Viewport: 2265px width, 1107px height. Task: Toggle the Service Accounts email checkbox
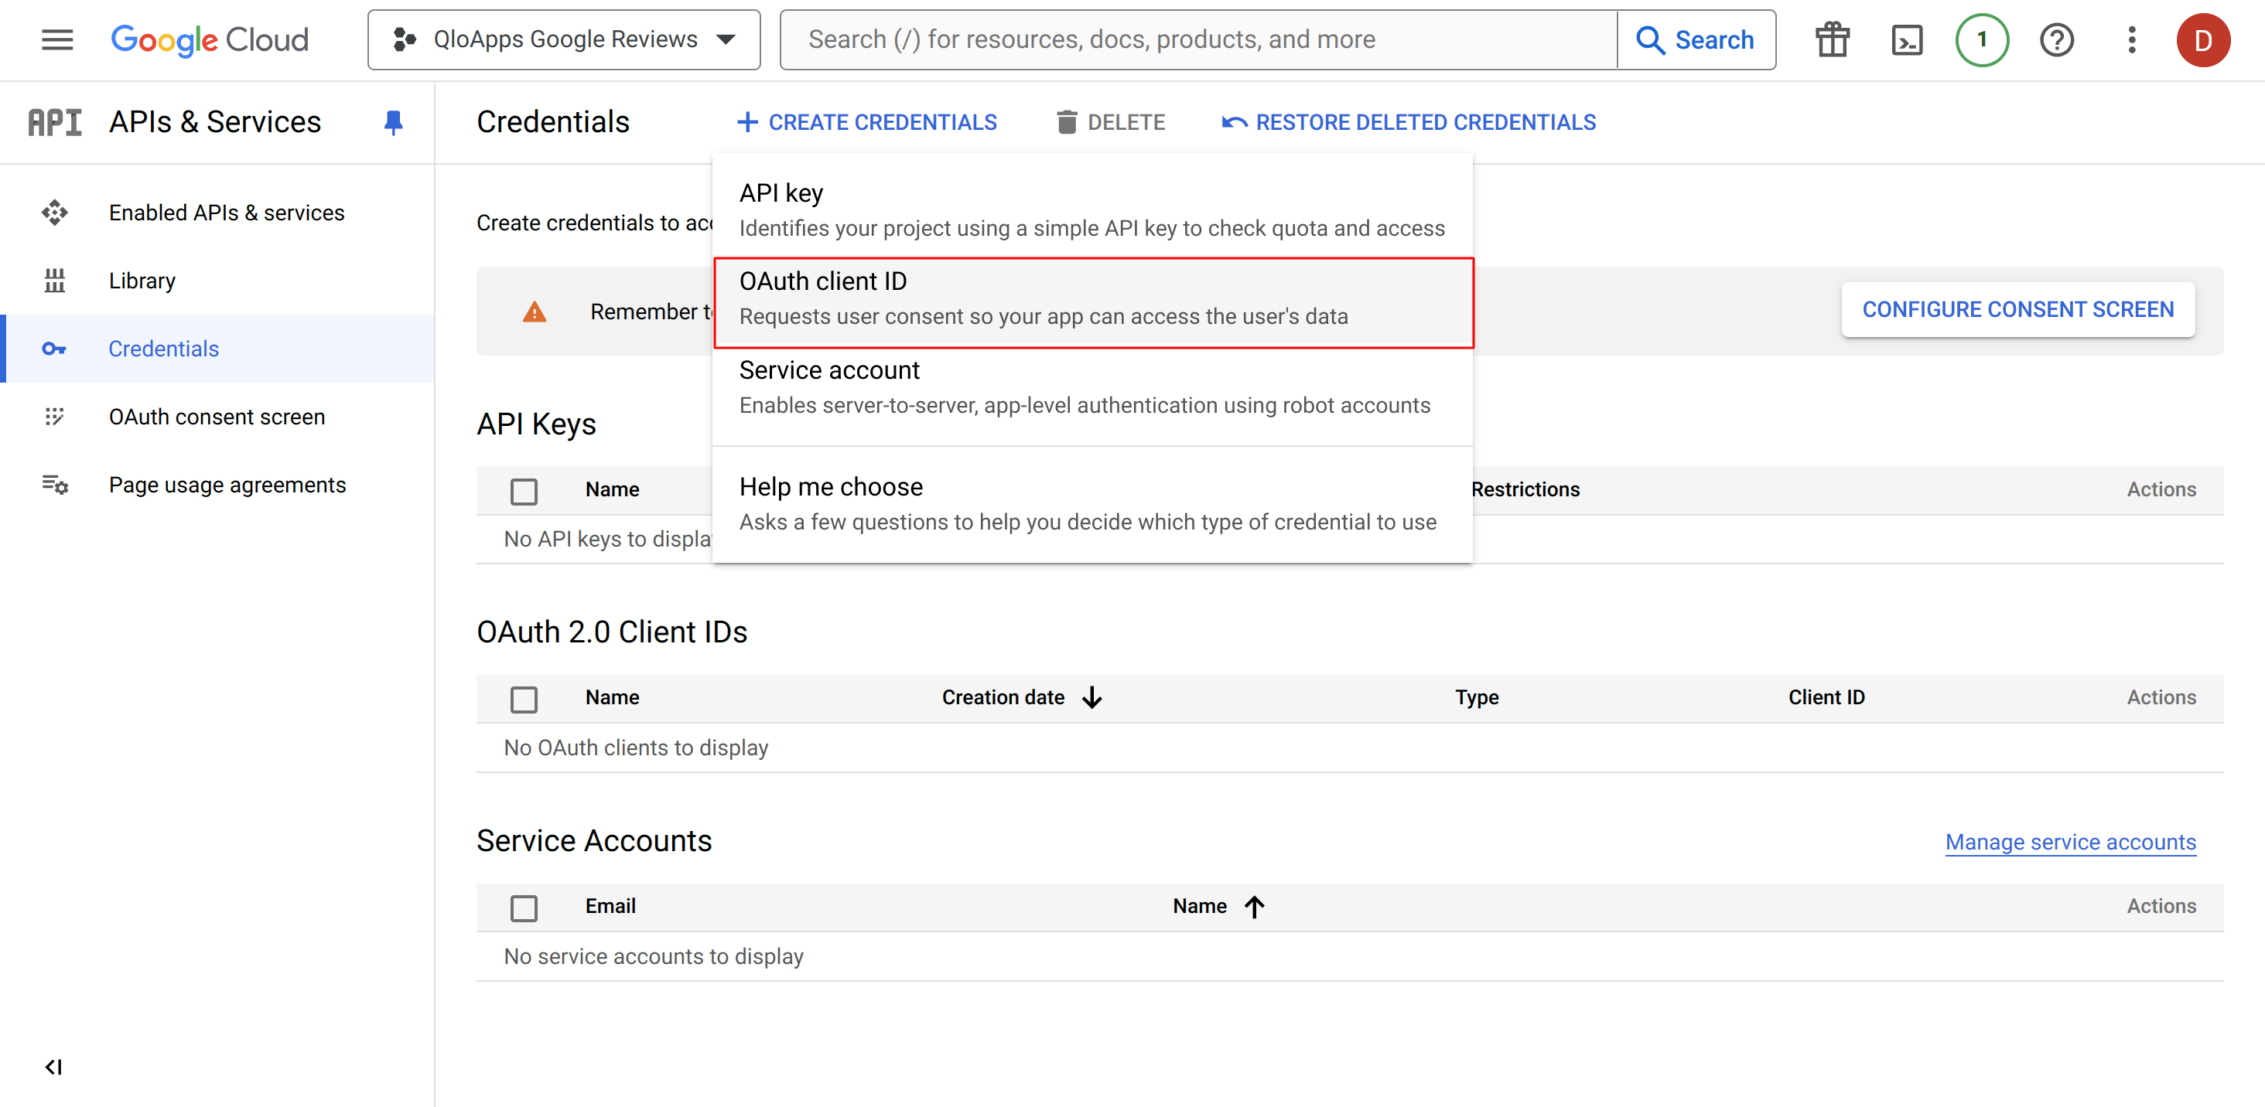[x=526, y=906]
